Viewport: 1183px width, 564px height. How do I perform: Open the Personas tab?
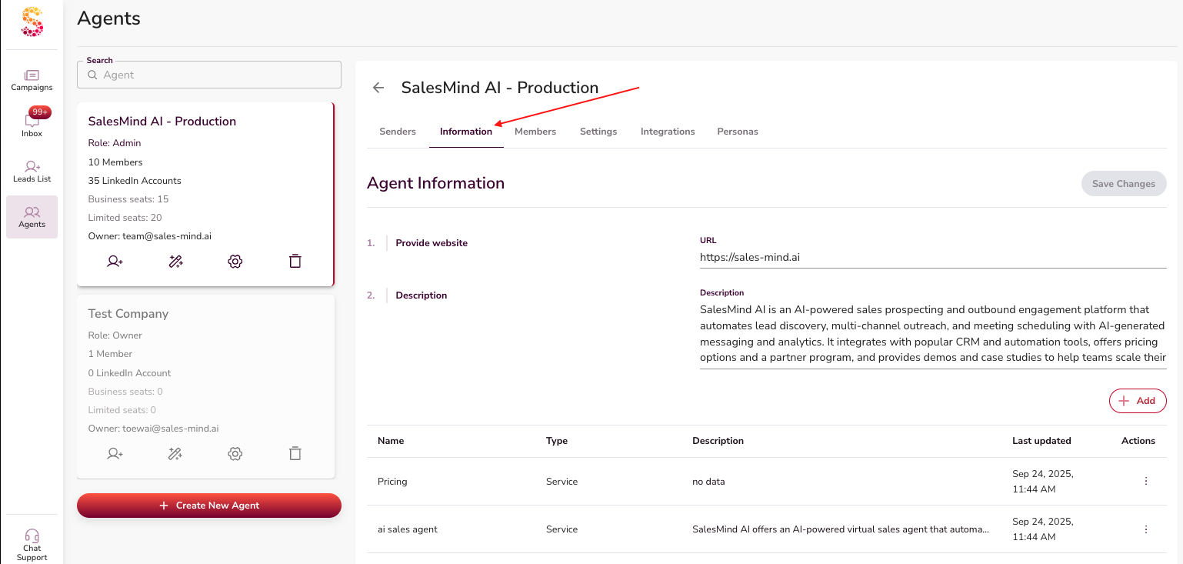click(x=737, y=132)
